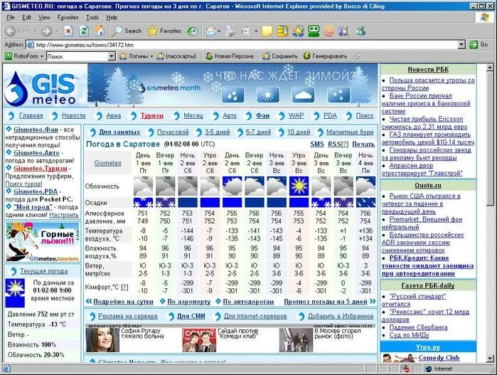Click the София Ротару news thumbnail
This screenshot has width=497, height=375.
tap(102, 340)
